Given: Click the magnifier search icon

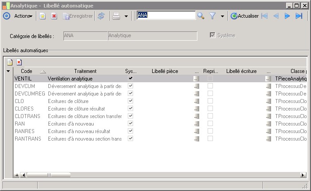Looking at the screenshot, I should pyautogui.click(x=201, y=16).
